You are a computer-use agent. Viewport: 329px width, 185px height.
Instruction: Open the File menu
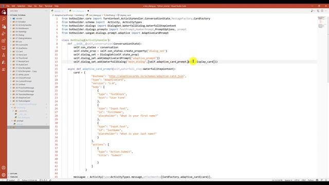click(8, 6)
